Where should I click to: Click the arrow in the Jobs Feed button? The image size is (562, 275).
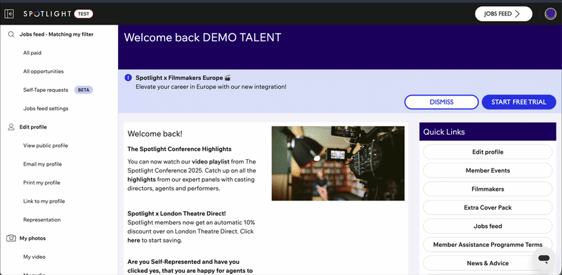click(517, 14)
